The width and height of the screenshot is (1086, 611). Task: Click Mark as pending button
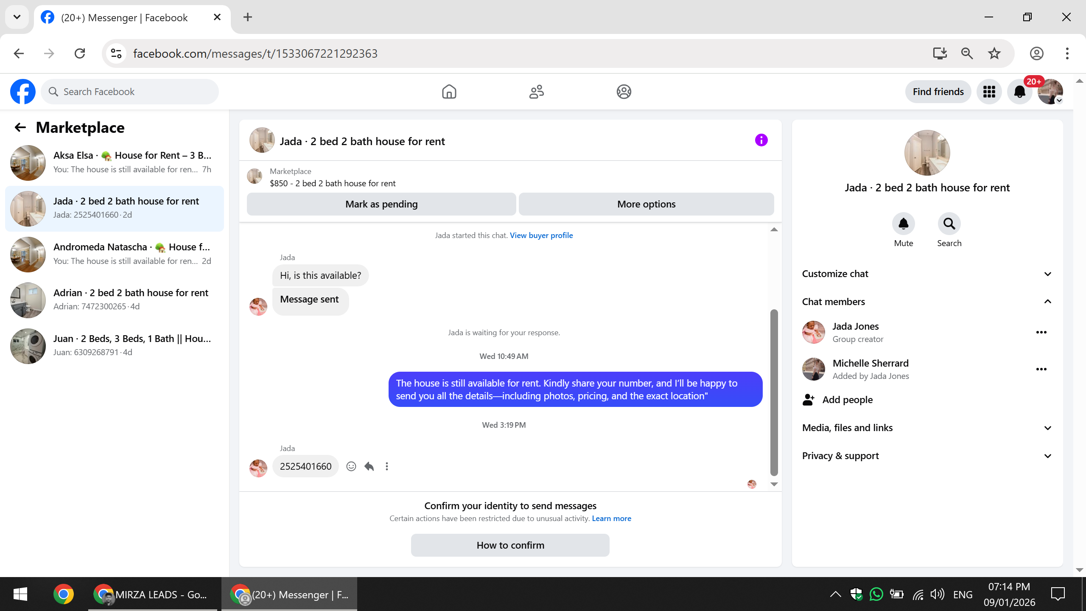(x=381, y=204)
